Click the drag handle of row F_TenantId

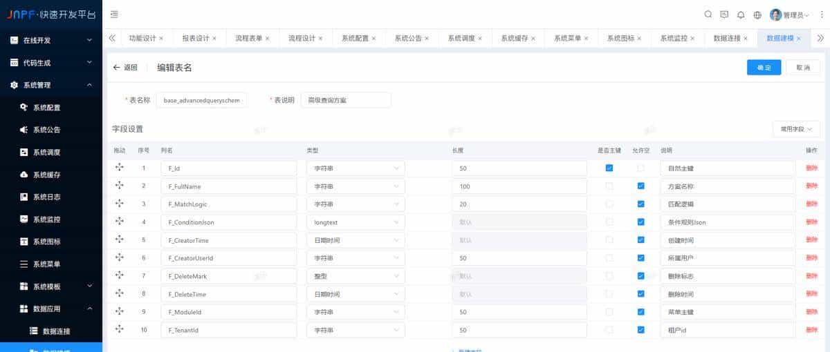(x=119, y=329)
